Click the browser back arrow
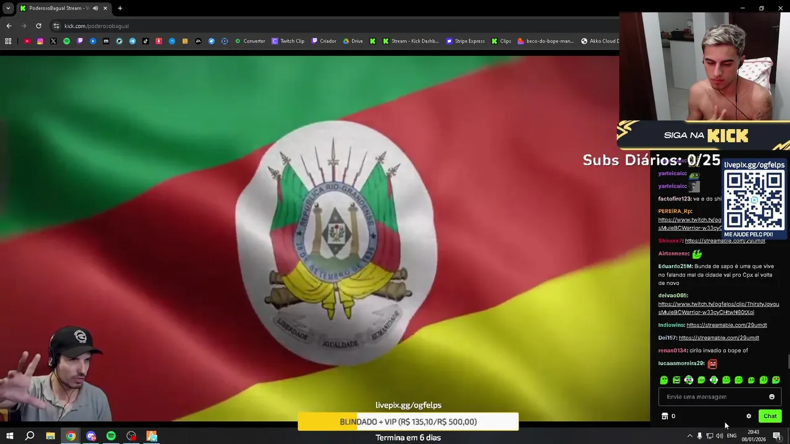790x444 pixels. [9, 26]
